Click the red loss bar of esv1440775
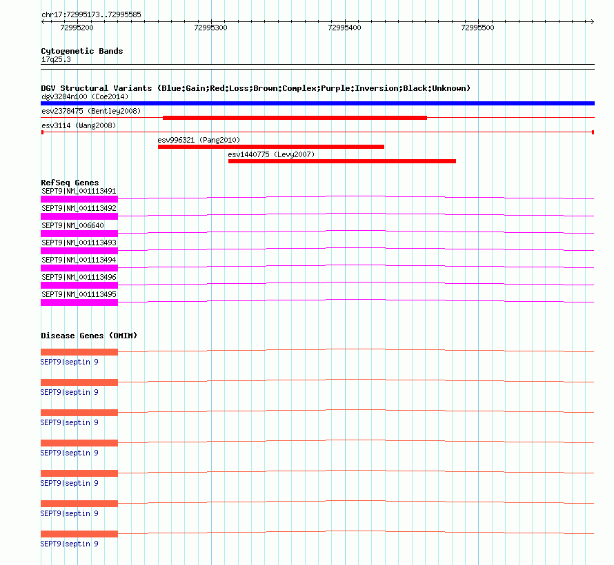614x565 pixels. click(x=342, y=161)
